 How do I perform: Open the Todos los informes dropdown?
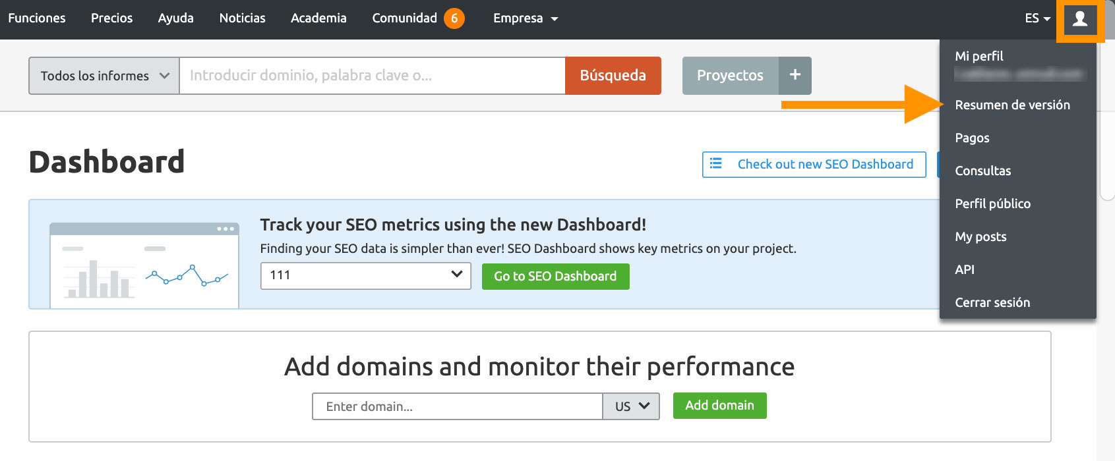pyautogui.click(x=104, y=76)
